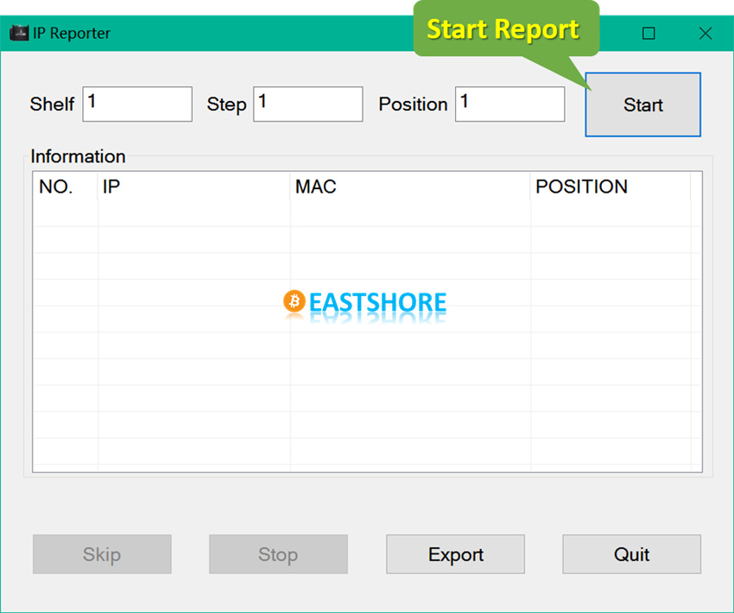Click the Start button

coord(642,104)
